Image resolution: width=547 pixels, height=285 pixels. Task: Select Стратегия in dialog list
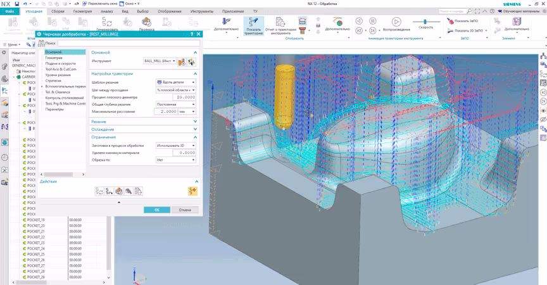[x=53, y=80]
